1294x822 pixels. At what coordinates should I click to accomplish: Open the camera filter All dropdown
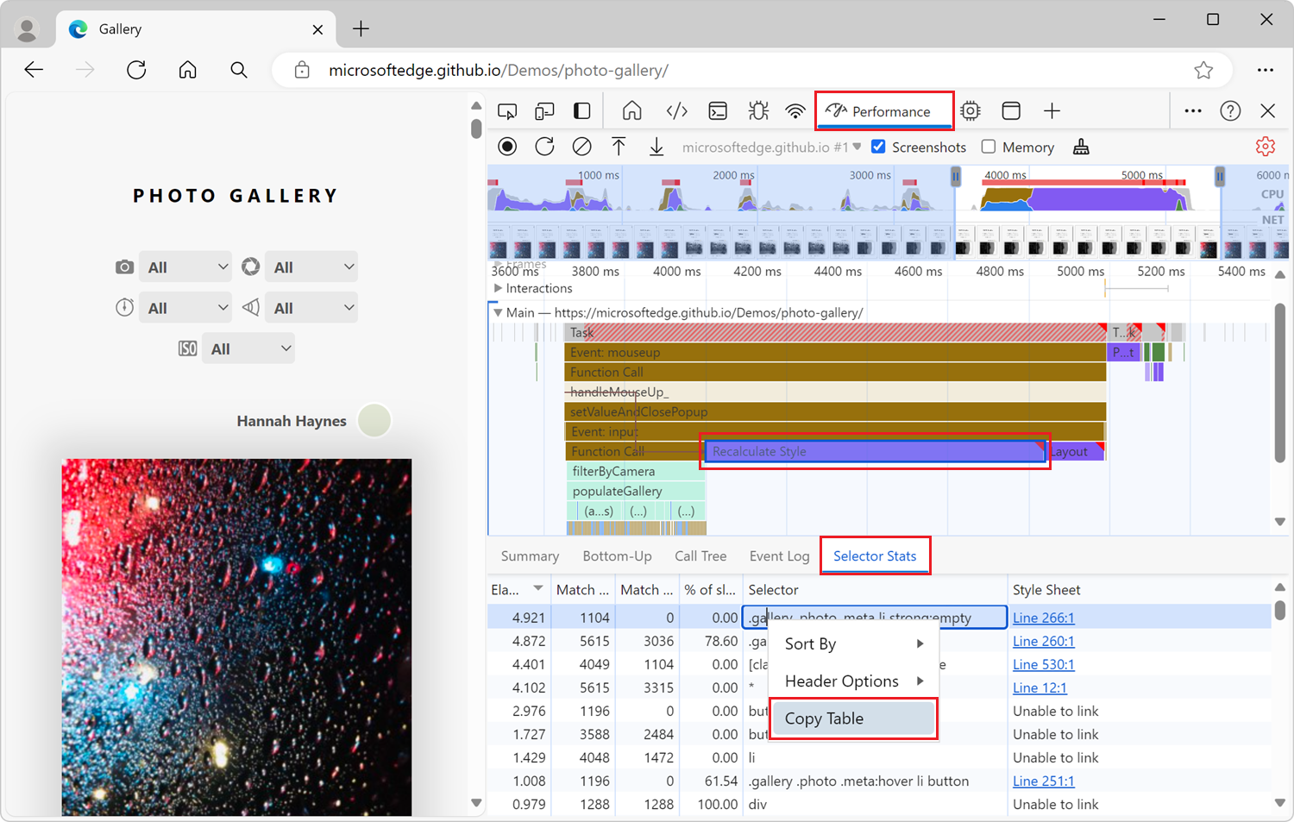185,267
